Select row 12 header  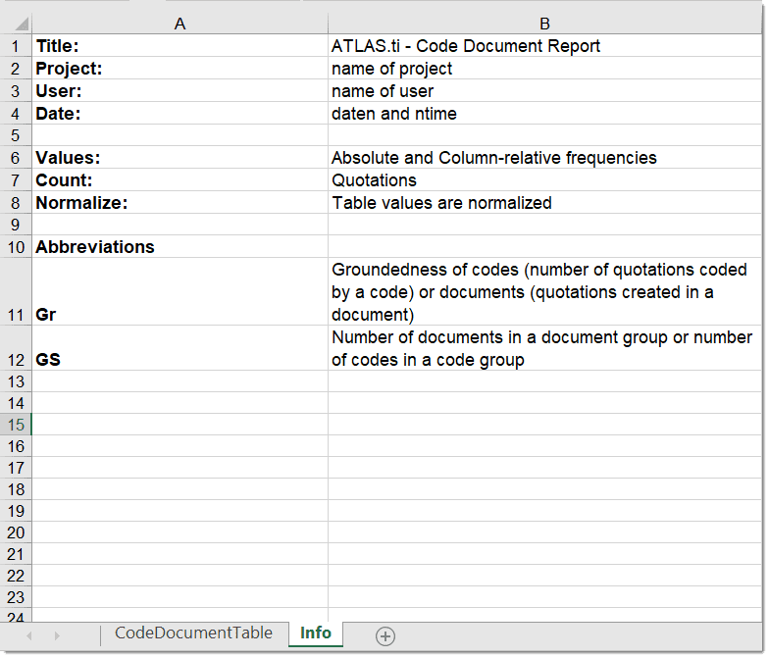click(x=16, y=348)
